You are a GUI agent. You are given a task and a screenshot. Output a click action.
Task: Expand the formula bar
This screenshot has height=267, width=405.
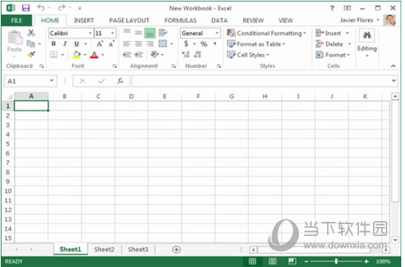click(394, 81)
